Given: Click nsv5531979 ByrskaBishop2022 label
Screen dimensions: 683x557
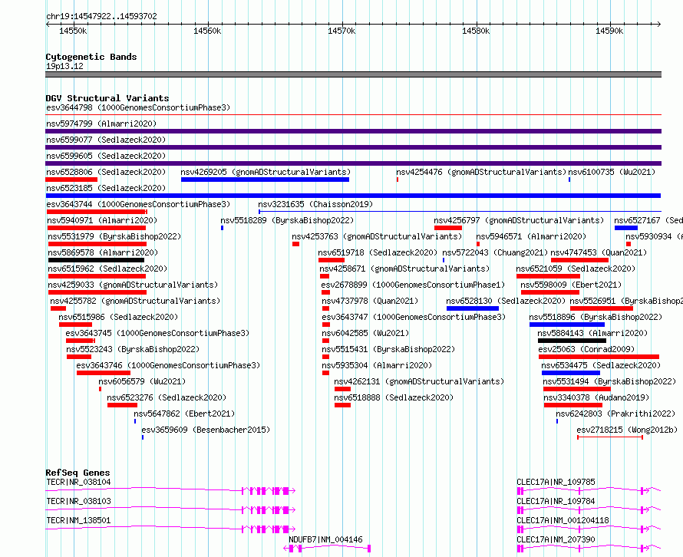Looking at the screenshot, I should pyautogui.click(x=114, y=236).
